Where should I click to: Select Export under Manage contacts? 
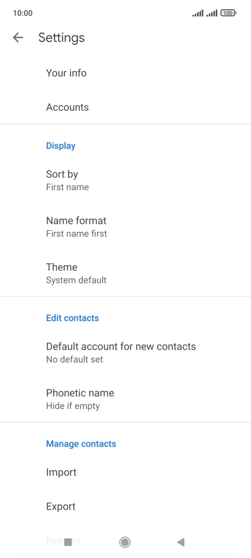125,507
